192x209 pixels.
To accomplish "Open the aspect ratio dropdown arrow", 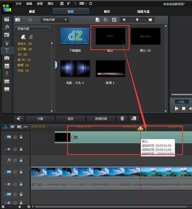I will click(85, 4).
